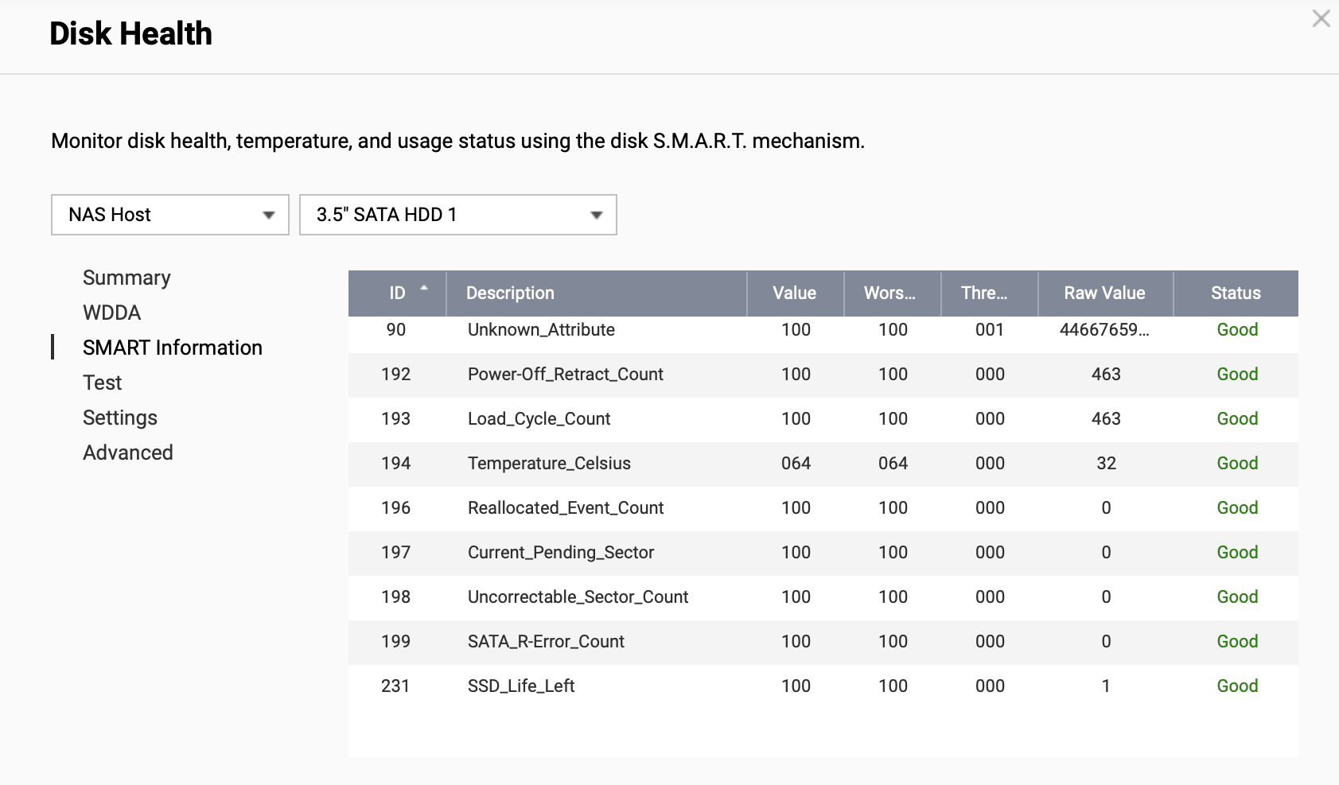Select the Temperature_Celsius row
This screenshot has width=1339, height=785.
[x=549, y=464]
